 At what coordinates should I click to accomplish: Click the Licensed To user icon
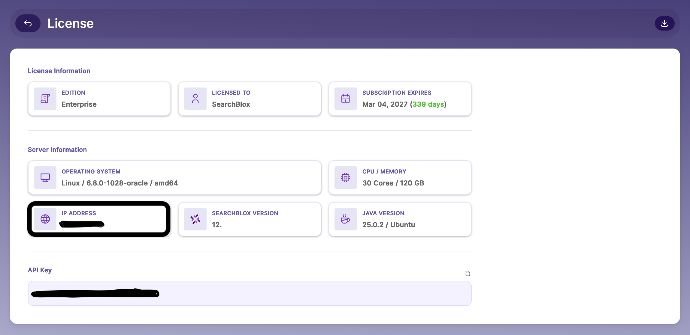coord(195,99)
